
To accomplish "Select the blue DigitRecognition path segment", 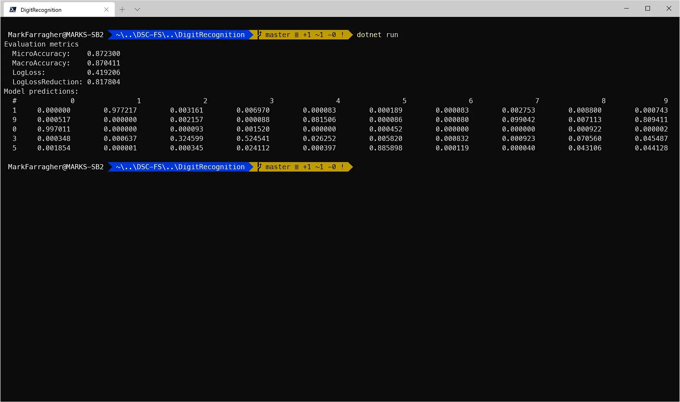I will coord(180,34).
